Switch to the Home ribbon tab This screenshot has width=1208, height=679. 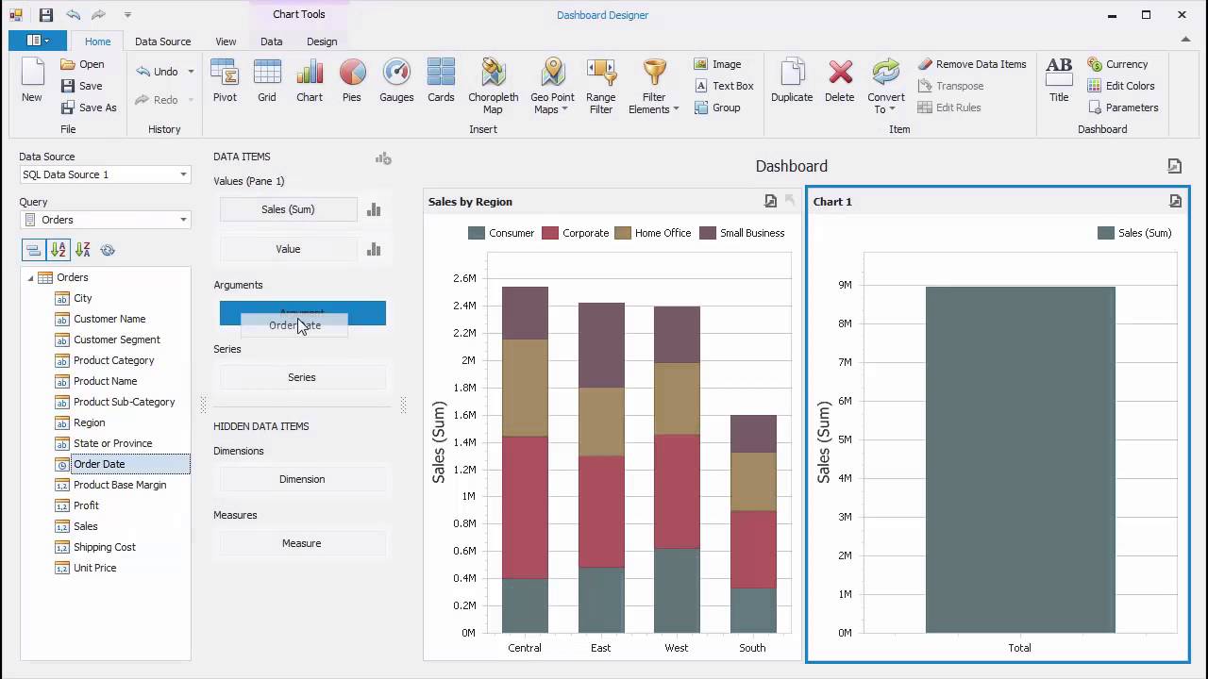coord(97,41)
